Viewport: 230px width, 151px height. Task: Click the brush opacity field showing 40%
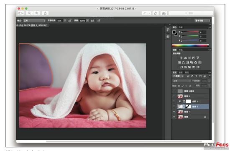pos(60,21)
